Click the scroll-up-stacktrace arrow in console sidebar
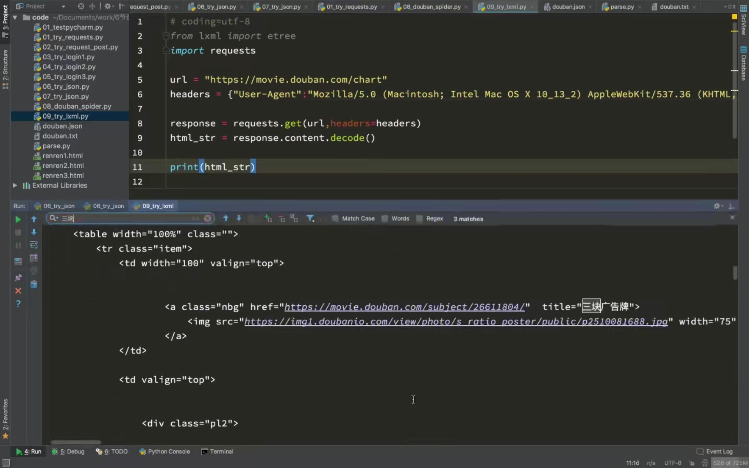Screen dimensions: 749x468 (x=34, y=220)
